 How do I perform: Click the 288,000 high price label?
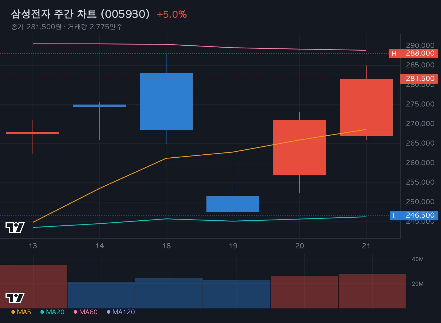[419, 53]
